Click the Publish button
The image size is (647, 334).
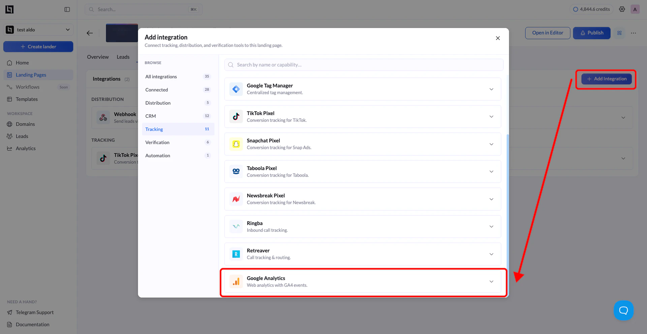[592, 33]
